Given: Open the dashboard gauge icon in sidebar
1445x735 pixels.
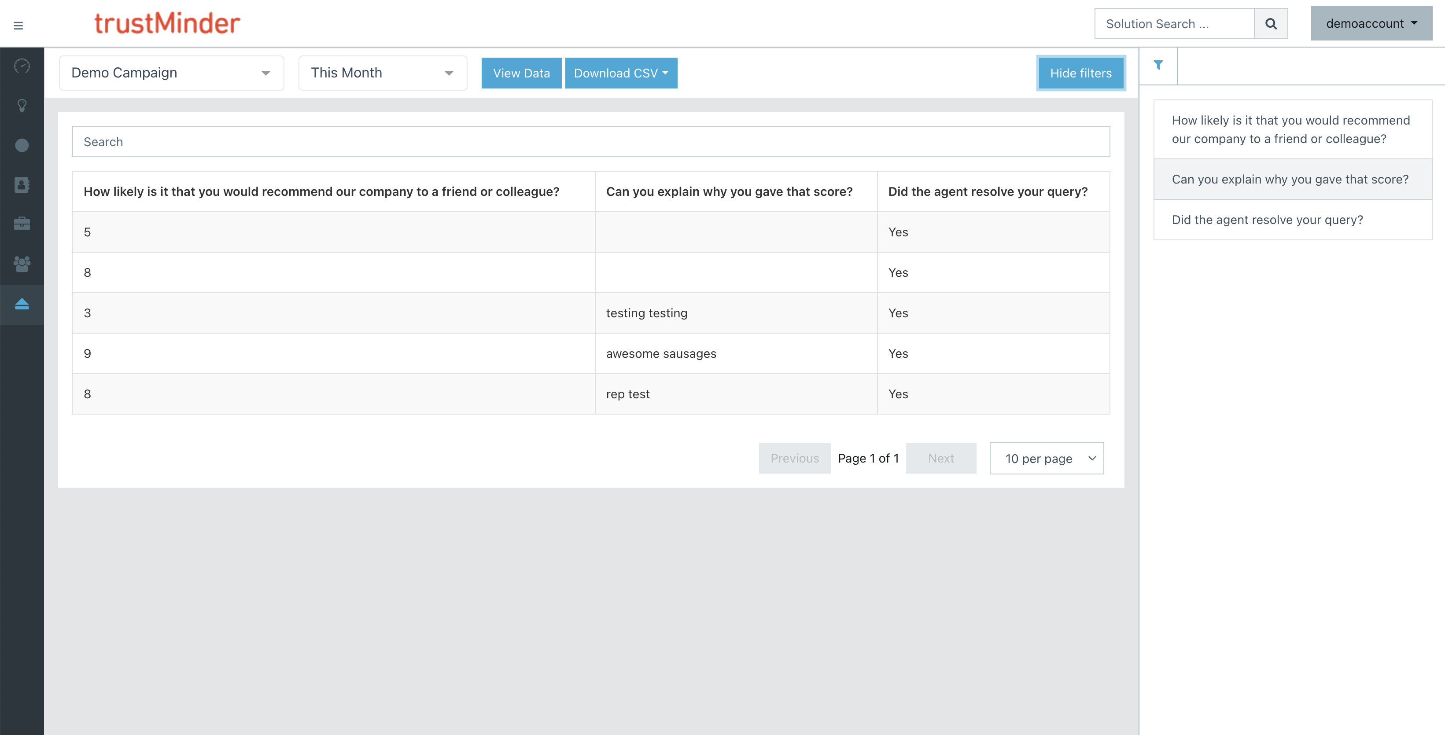Looking at the screenshot, I should coord(22,66).
